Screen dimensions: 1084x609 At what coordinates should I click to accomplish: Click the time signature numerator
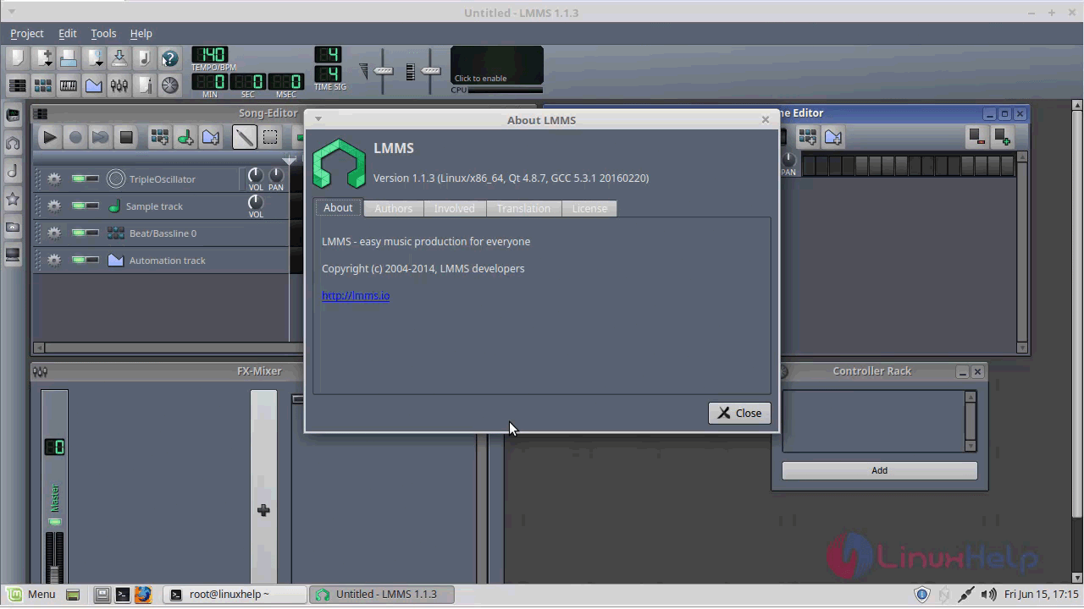coord(328,55)
